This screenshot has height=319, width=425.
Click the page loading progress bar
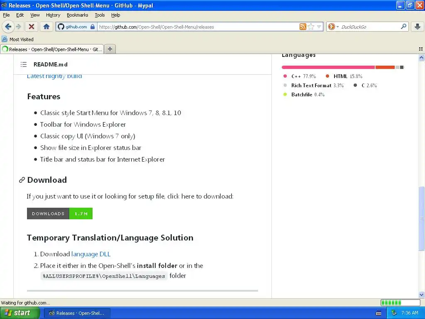401,303
